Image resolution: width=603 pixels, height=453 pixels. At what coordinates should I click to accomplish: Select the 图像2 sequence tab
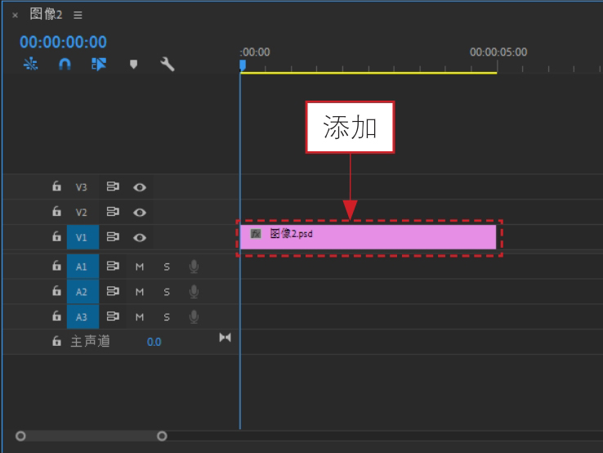click(46, 14)
